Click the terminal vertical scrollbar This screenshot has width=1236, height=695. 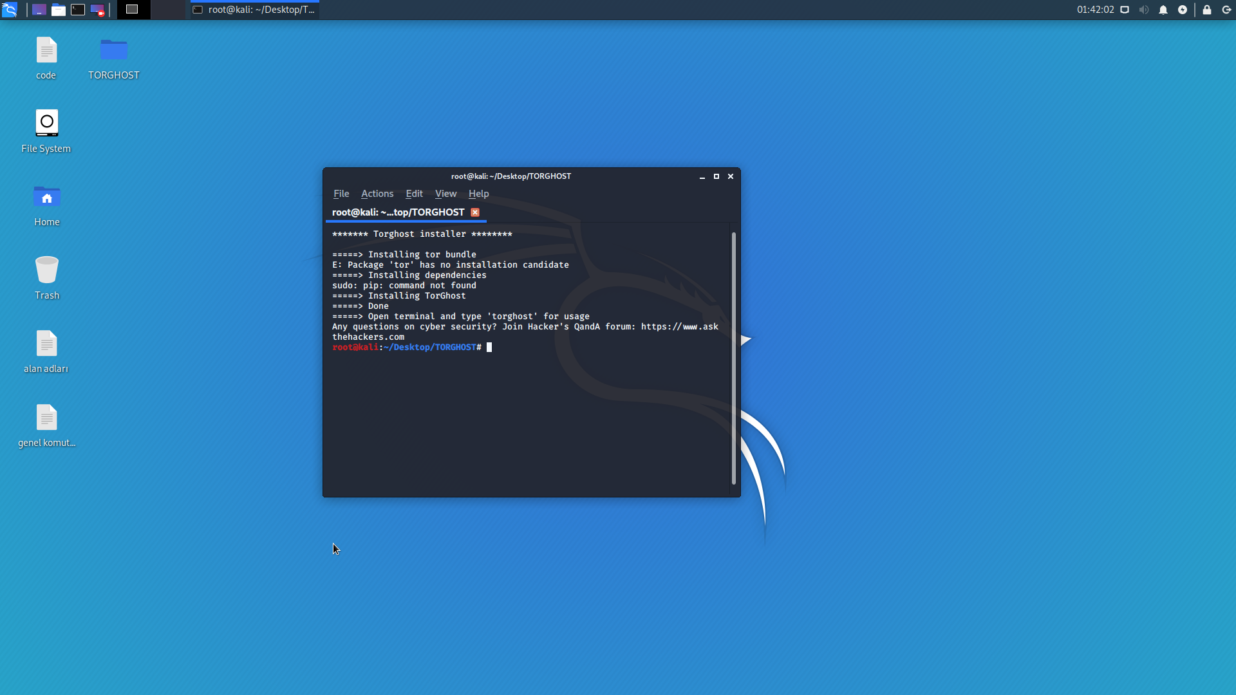734,358
